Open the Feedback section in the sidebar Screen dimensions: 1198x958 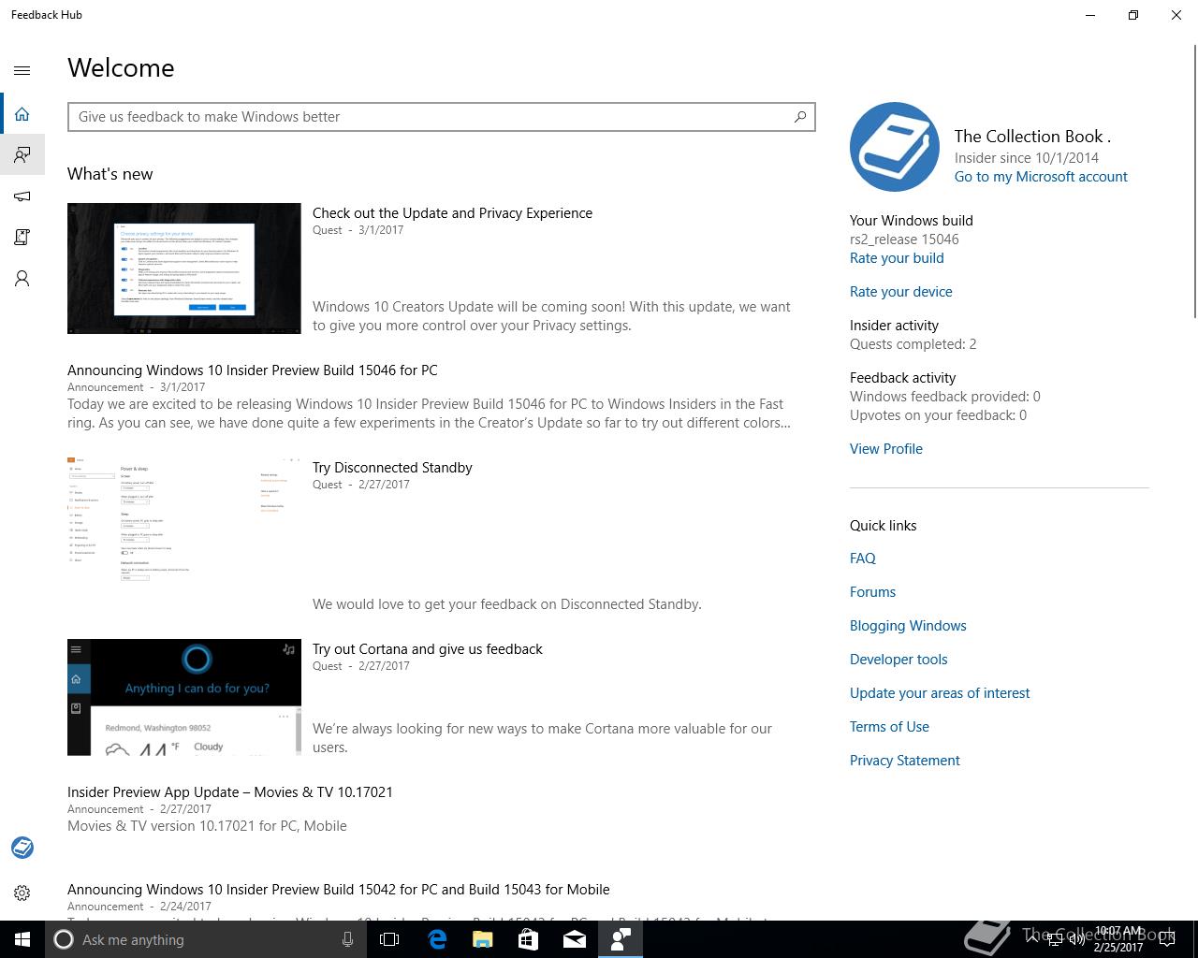click(x=22, y=154)
